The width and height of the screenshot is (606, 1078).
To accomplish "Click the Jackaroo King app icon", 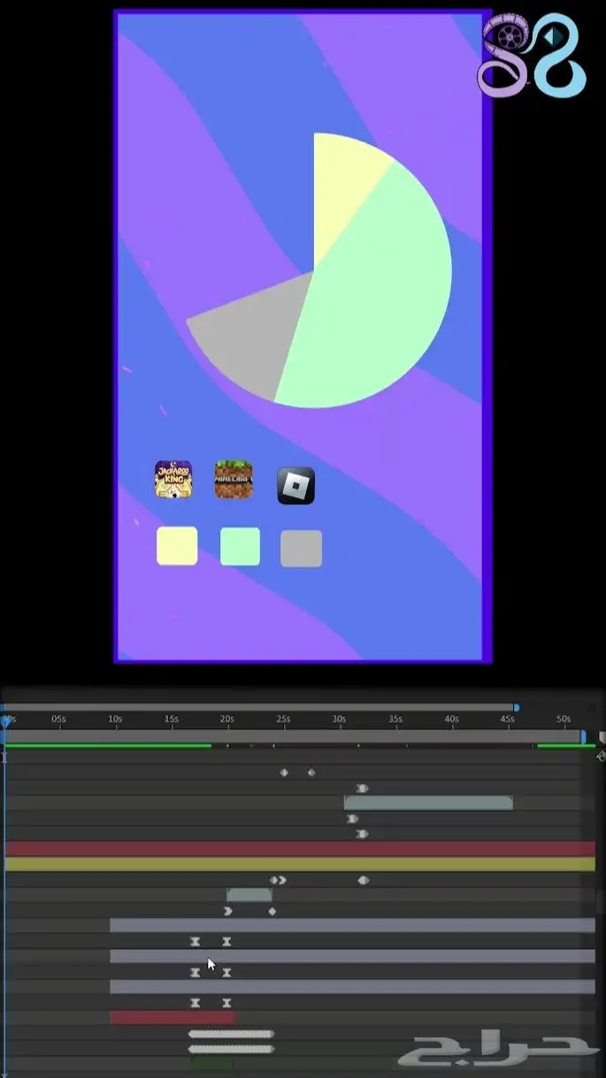I will [x=173, y=480].
